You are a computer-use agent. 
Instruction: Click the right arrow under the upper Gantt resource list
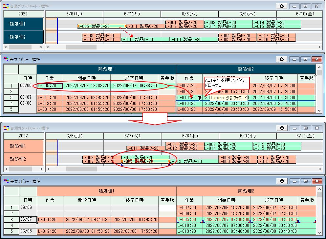[x=41, y=47]
